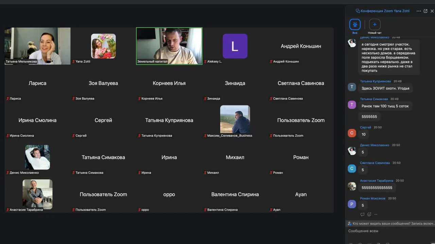Viewport: 435px width, 244px height.
Task: Click the muted mic icon on Максим_Селиванов_Business tile
Action: point(205,136)
